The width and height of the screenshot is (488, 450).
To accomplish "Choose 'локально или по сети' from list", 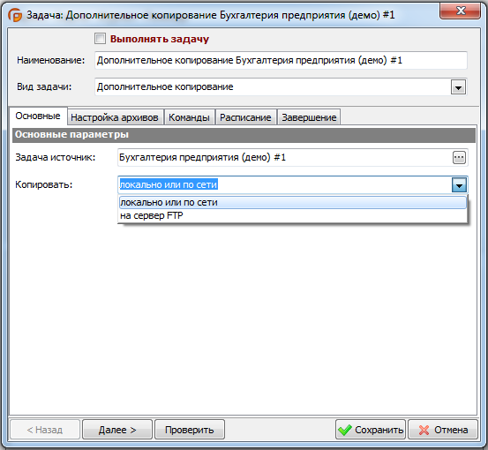I will pyautogui.click(x=293, y=203).
